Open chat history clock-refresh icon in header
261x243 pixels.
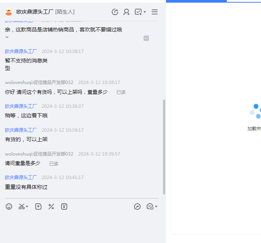(x=115, y=12)
